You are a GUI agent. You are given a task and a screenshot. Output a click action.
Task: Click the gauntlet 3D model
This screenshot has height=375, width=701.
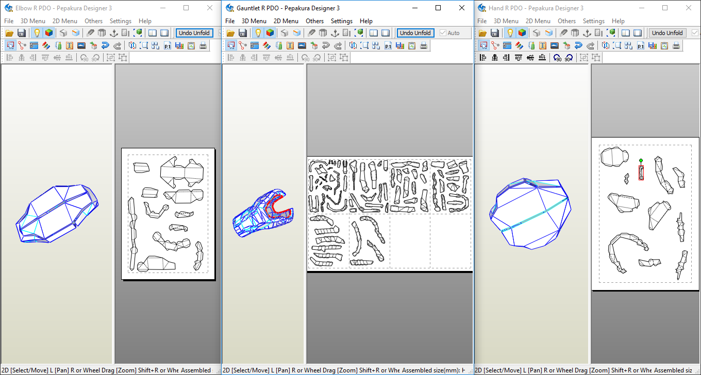point(262,214)
